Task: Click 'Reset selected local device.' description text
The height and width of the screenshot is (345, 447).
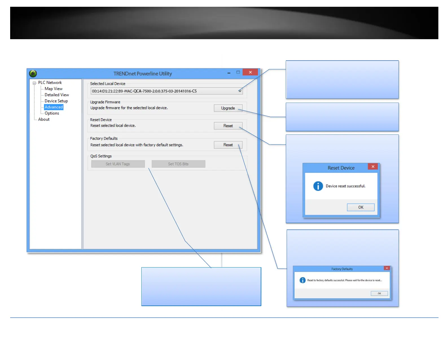Action: pyautogui.click(x=113, y=126)
